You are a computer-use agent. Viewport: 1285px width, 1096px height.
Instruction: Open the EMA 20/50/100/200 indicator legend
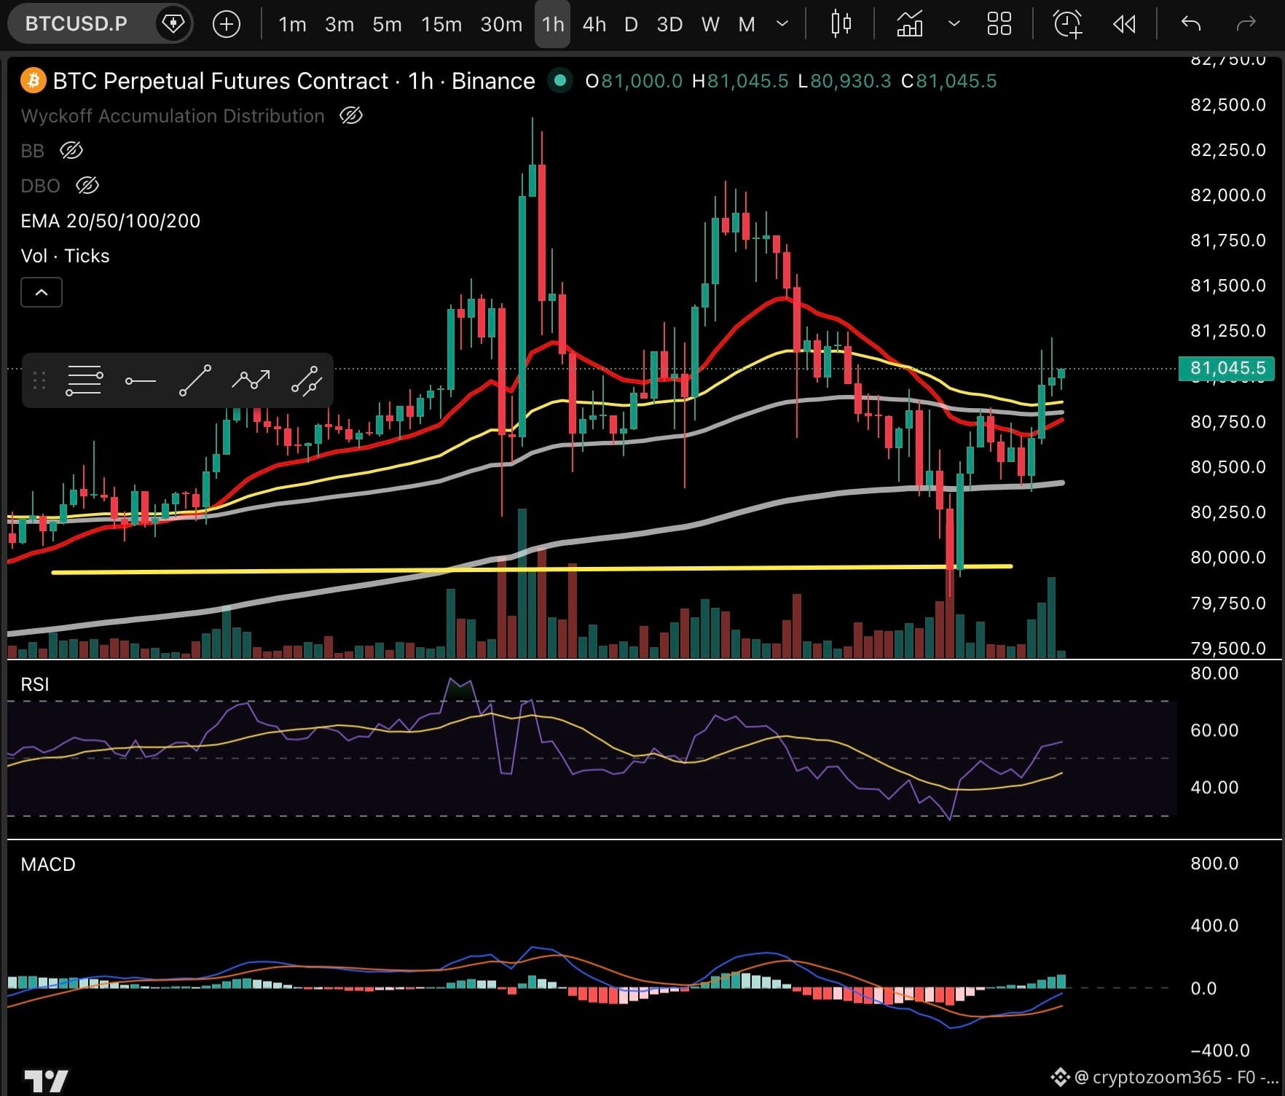[x=110, y=221]
